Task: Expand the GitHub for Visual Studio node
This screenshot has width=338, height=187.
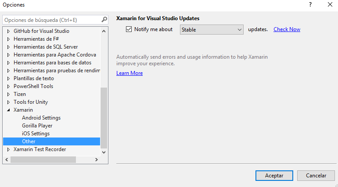Action: click(x=8, y=31)
